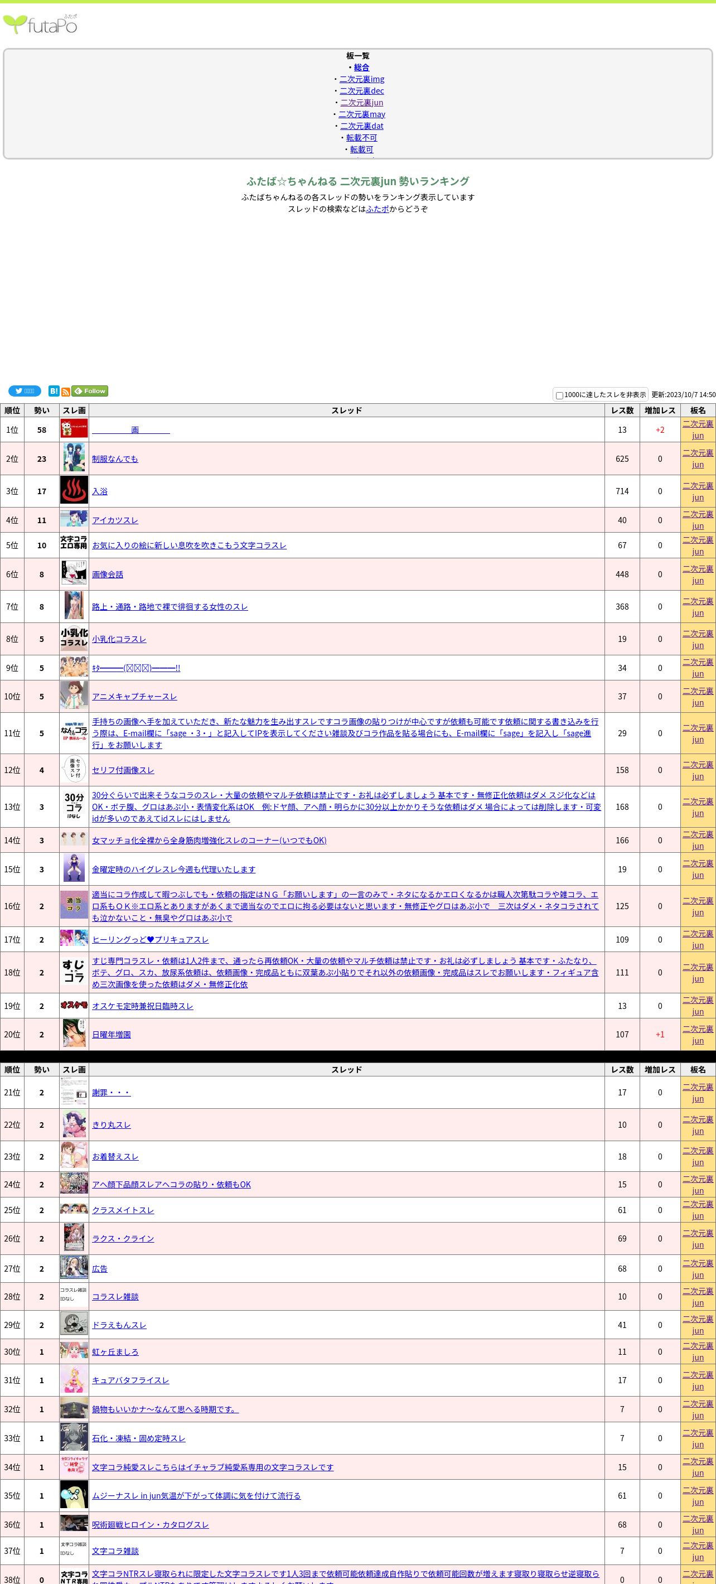Follow the ふたポ search link

coord(378,209)
